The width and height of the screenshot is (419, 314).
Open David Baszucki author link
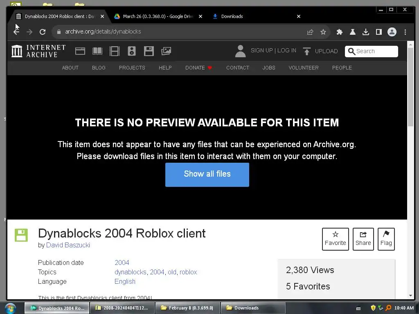[68, 245]
